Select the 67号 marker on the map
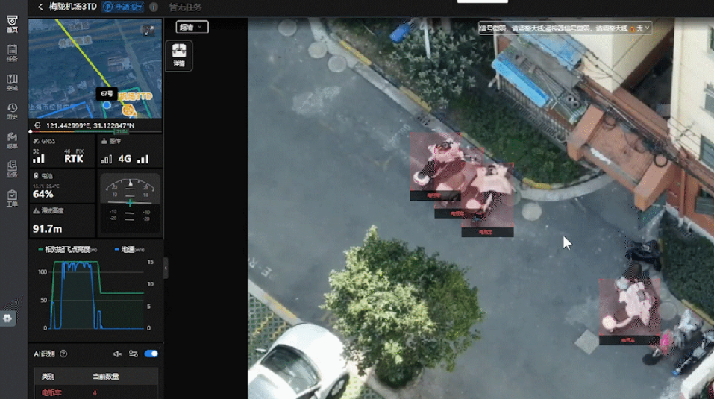The image size is (714, 399). [x=107, y=94]
